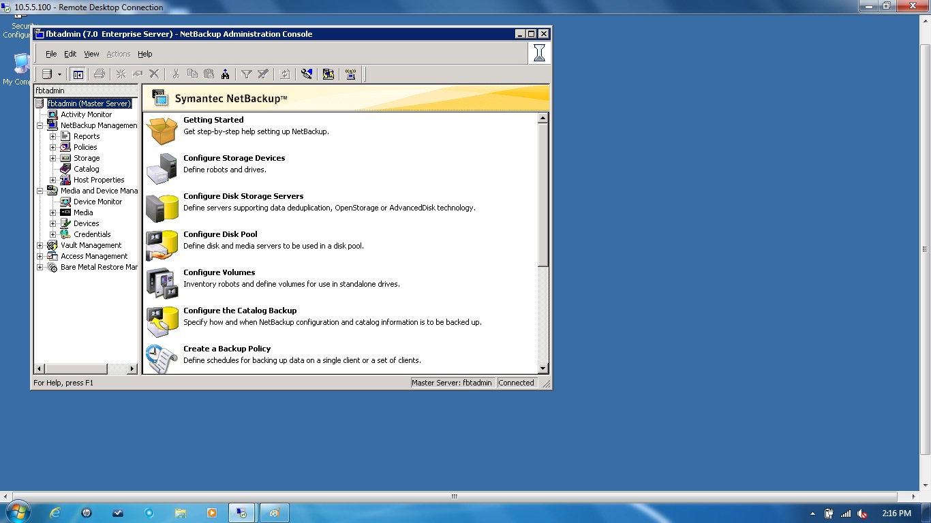Click the Delete X toolbar icon
This screenshot has width=931, height=523.
tap(154, 74)
